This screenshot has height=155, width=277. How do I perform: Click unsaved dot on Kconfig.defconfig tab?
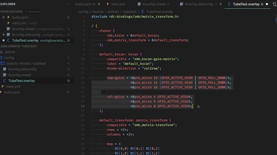coord(220,4)
